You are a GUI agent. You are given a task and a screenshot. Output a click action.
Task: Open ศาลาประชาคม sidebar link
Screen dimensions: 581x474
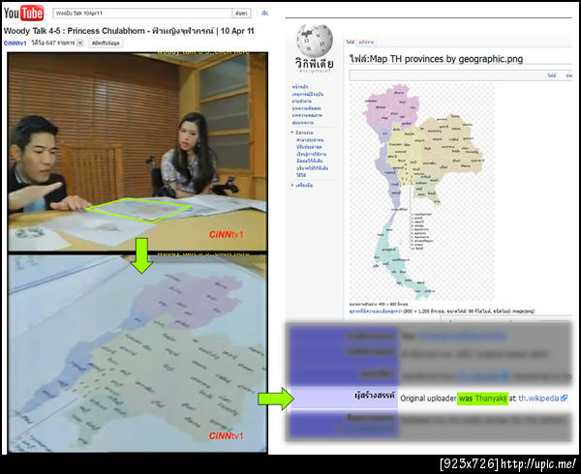click(310, 140)
